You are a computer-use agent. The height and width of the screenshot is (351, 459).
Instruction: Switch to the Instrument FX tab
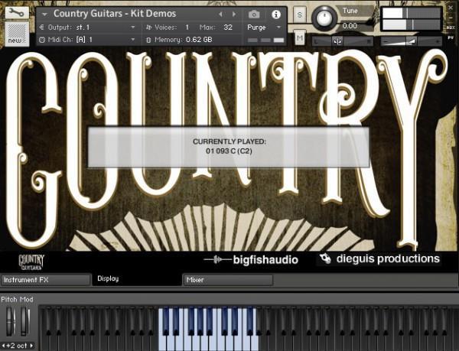tap(44, 280)
